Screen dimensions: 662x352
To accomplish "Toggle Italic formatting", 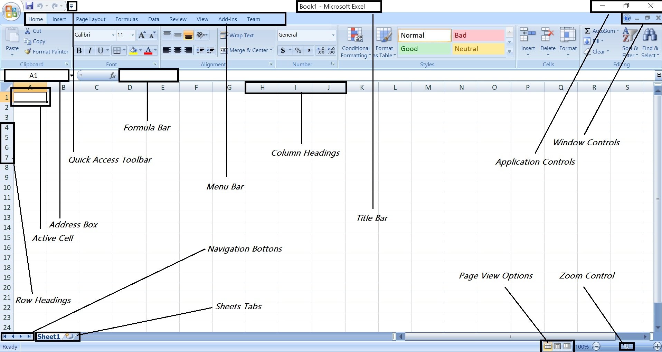I will pyautogui.click(x=89, y=50).
